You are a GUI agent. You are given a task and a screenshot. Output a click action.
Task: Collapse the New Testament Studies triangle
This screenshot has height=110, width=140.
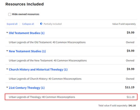click(x=7, y=51)
